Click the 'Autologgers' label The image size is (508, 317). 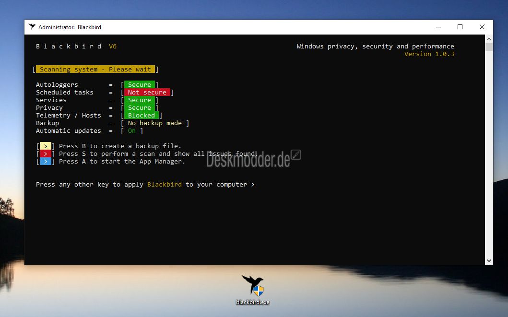[57, 84]
